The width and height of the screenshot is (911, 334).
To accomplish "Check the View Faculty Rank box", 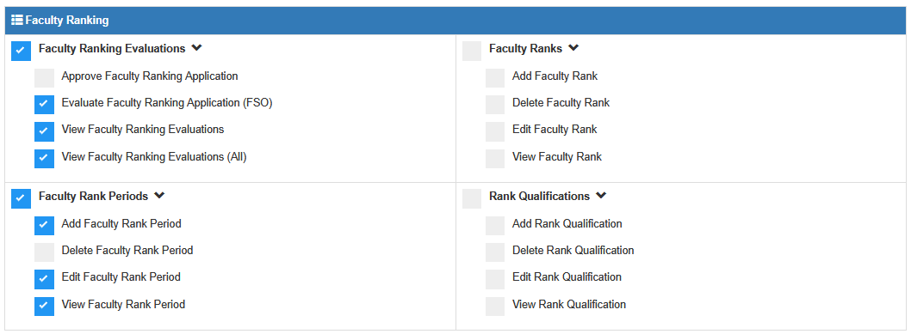I will click(495, 159).
